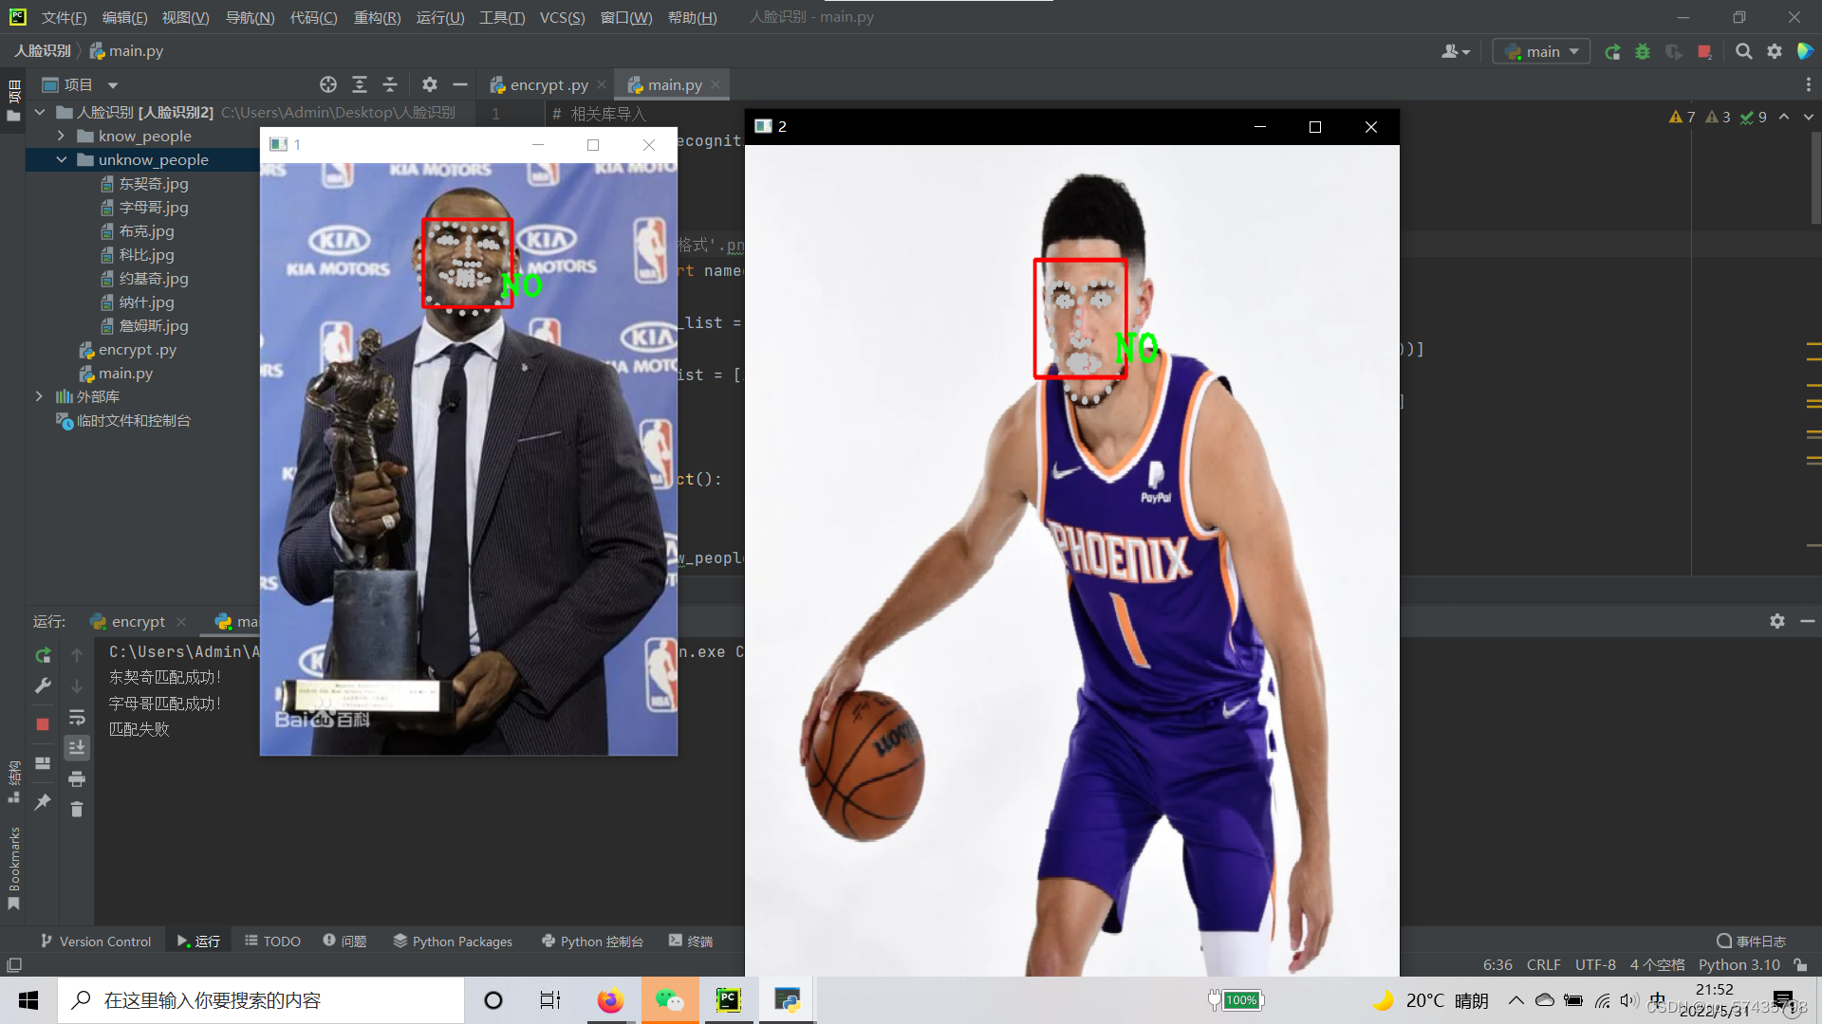Open IDE settings gear in the top toolbar
Viewport: 1822px width, 1024px height.
pyautogui.click(x=1775, y=52)
